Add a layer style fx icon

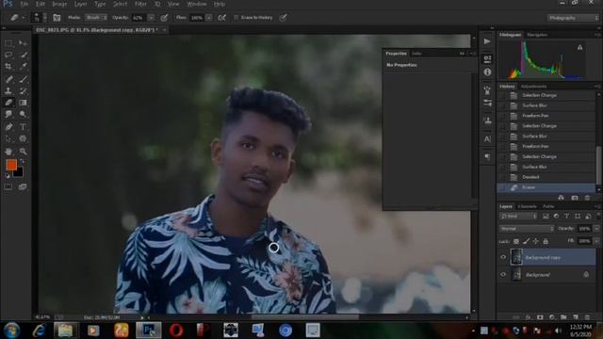tap(529, 317)
